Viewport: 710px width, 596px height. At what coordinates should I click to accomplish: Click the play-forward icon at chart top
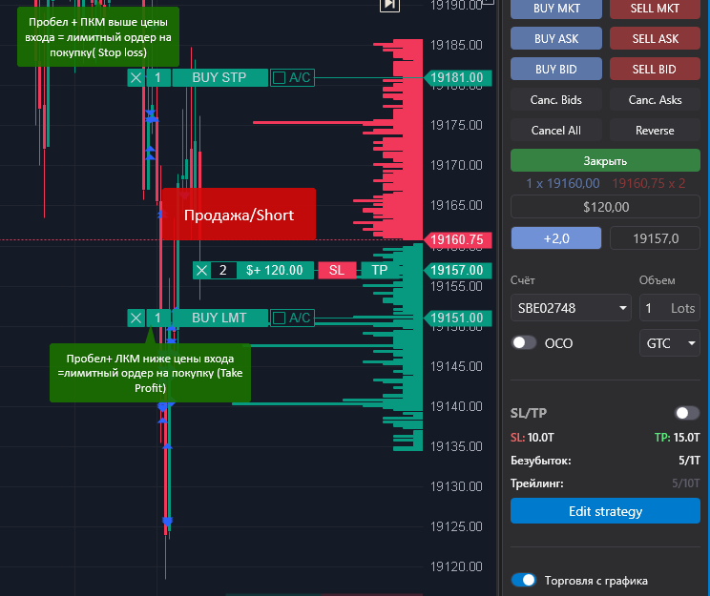(389, 5)
